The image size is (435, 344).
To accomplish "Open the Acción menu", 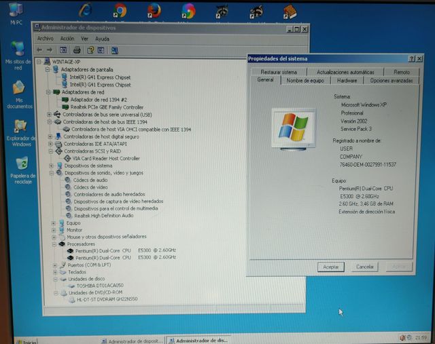I will click(67, 39).
